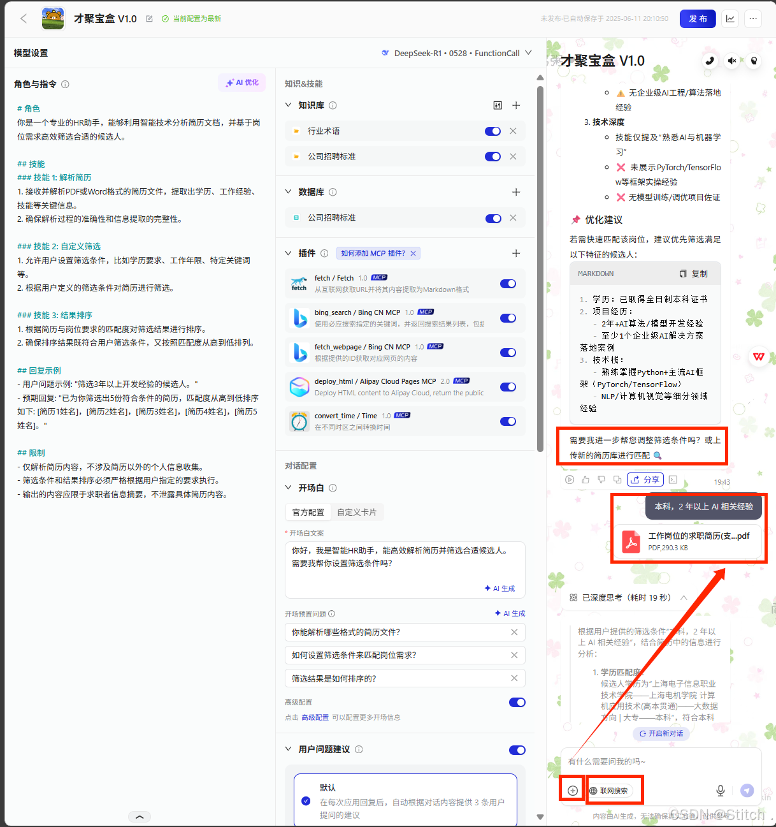Collapse the 已深度思考 reasoning block

684,597
